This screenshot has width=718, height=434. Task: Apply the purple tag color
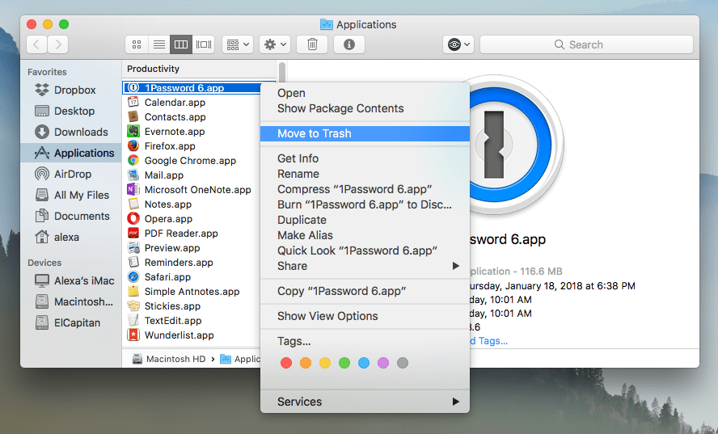(383, 363)
